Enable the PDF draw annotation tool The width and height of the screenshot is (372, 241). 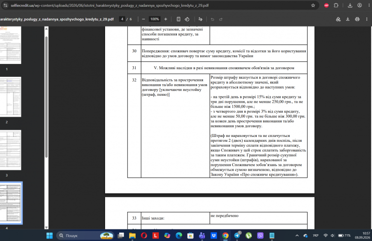click(x=200, y=19)
